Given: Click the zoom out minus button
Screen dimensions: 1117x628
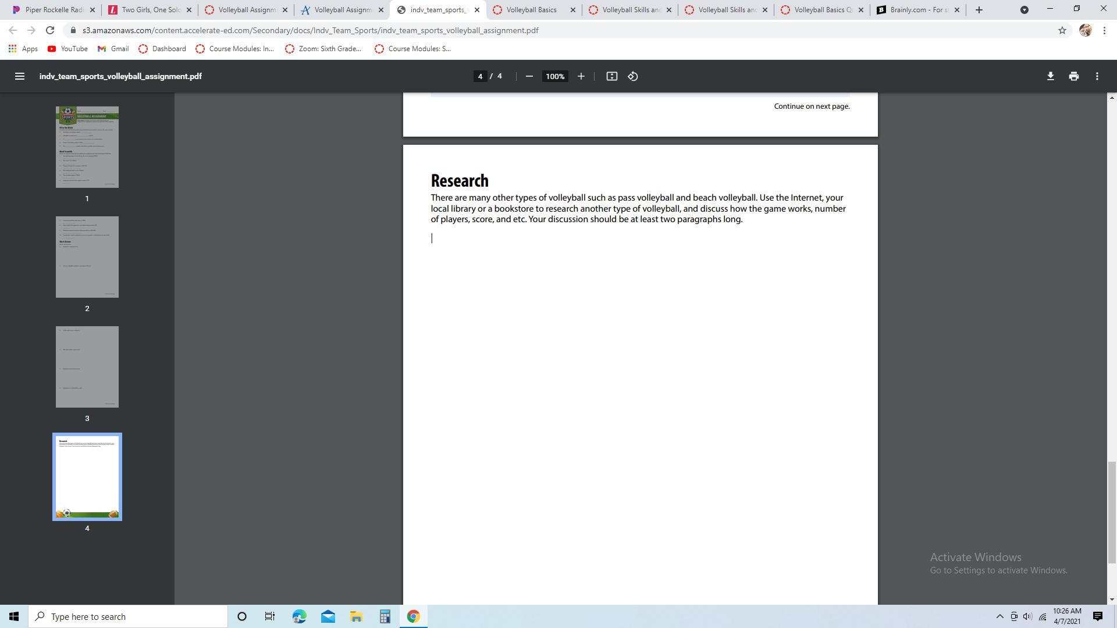Looking at the screenshot, I should click(x=529, y=76).
